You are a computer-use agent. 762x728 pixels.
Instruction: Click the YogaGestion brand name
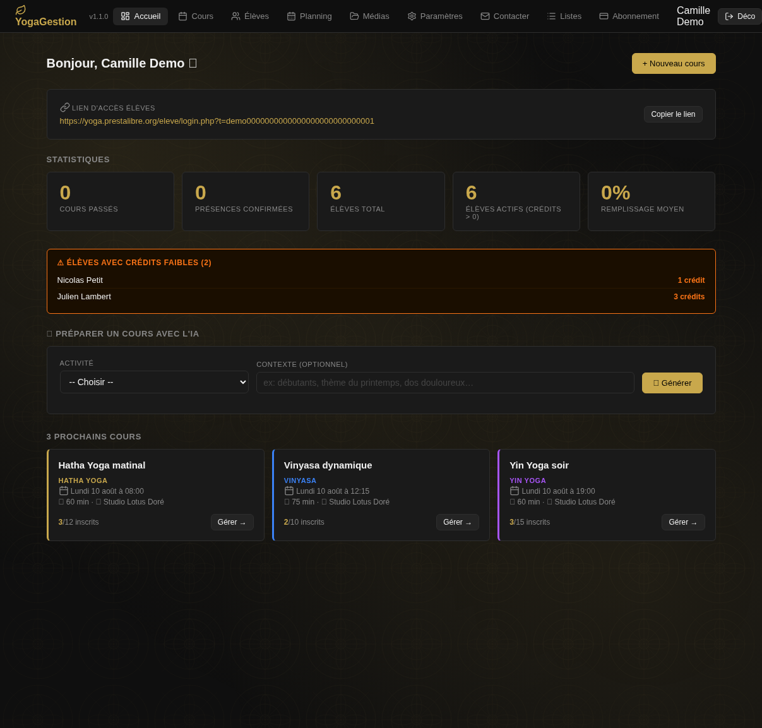pos(46,22)
